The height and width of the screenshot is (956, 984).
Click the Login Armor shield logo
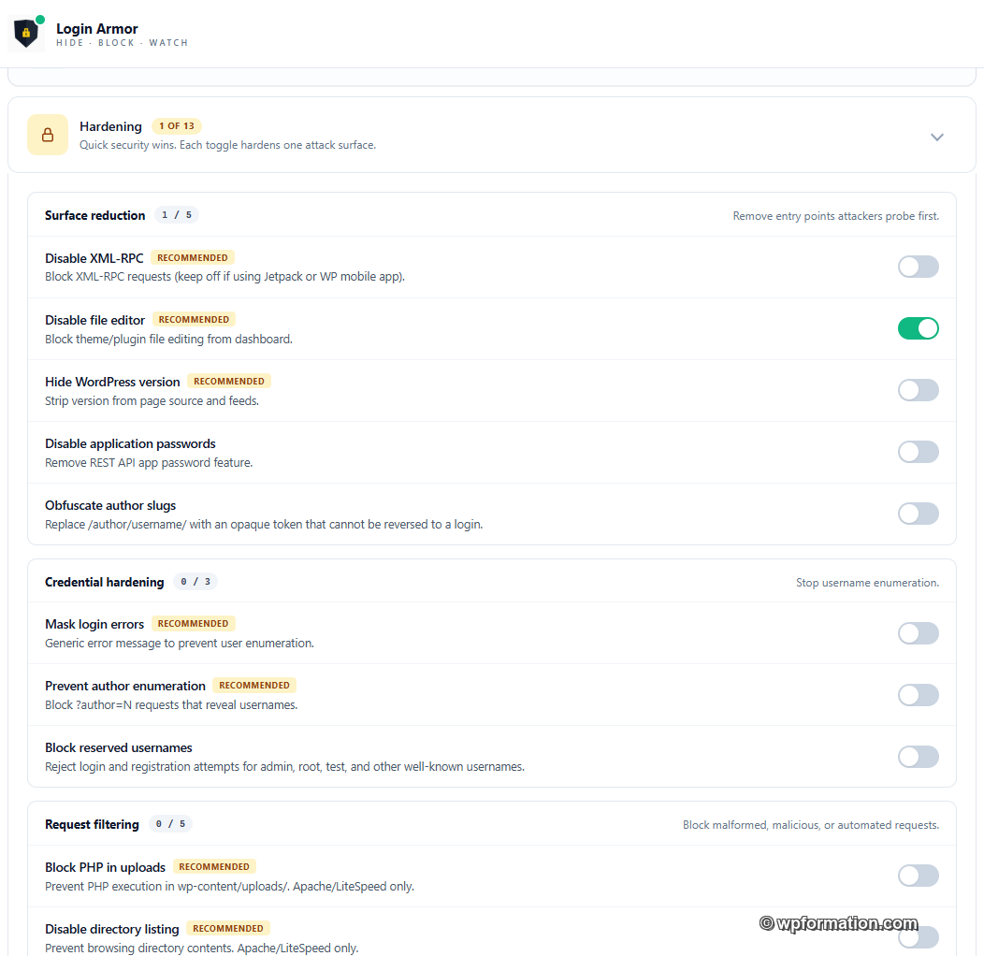pyautogui.click(x=26, y=34)
